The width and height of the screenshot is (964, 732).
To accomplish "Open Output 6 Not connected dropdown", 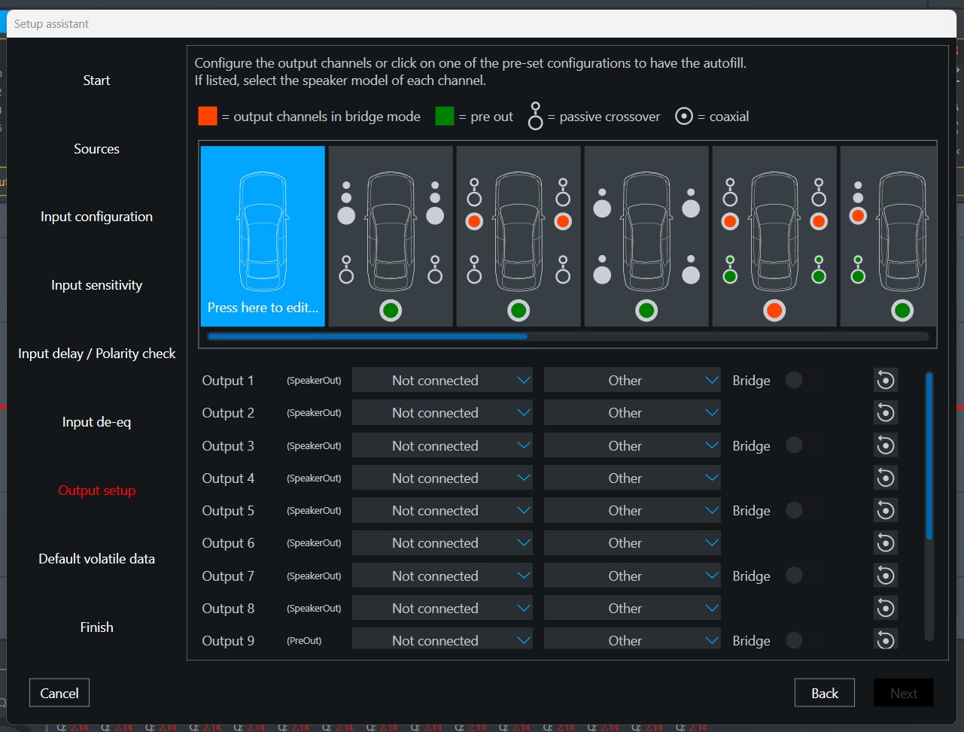I will click(x=442, y=543).
